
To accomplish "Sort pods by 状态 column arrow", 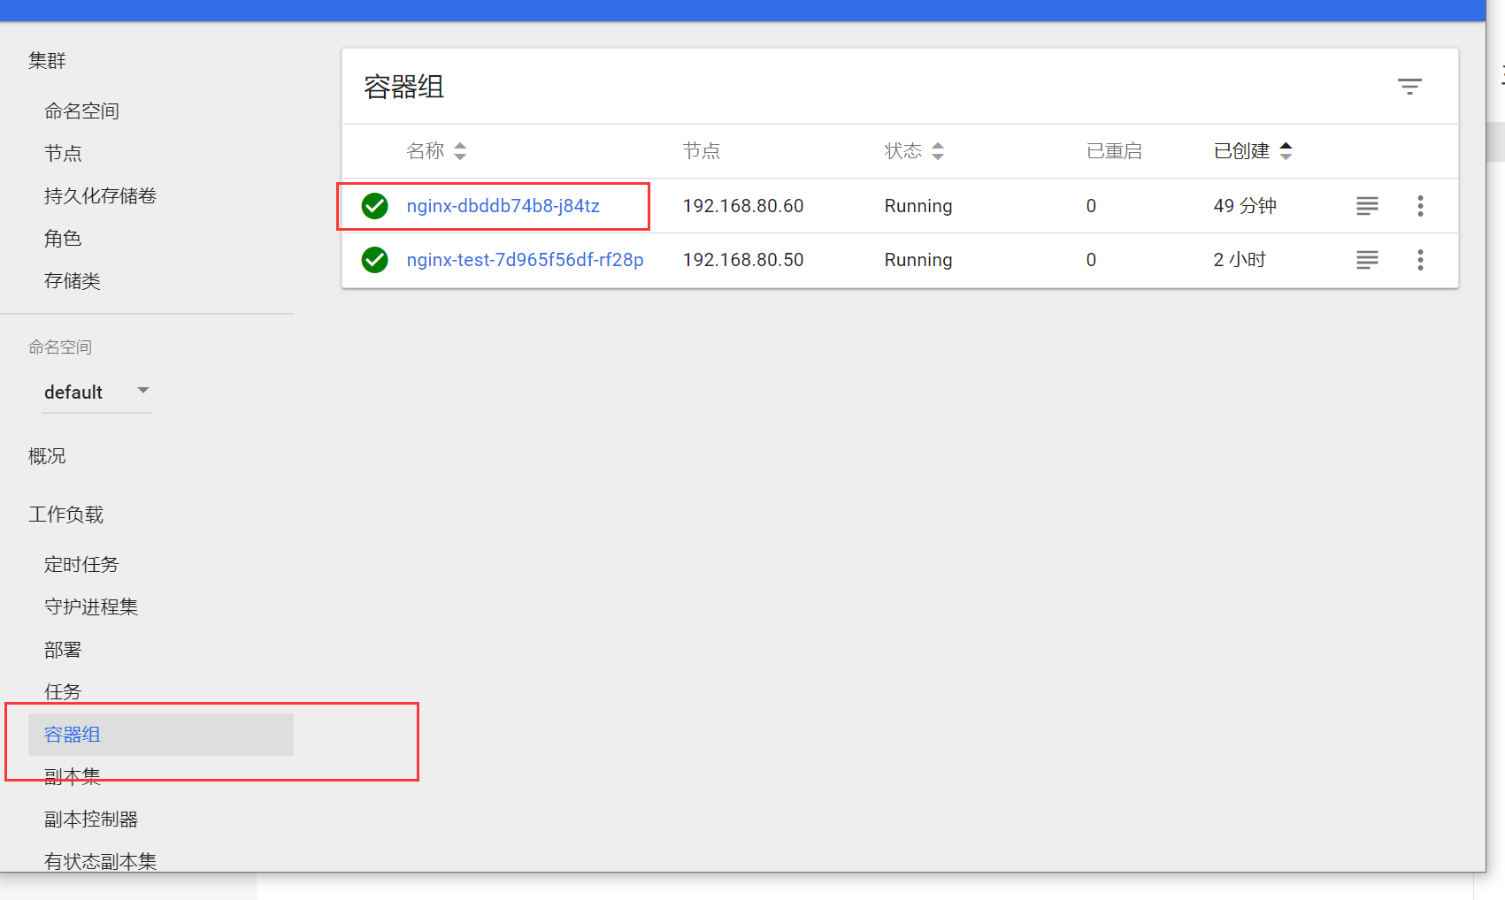I will pos(938,151).
